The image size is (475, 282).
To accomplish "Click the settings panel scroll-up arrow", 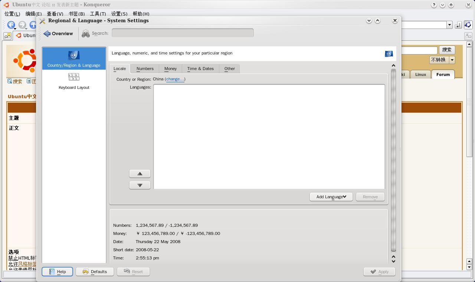I will (x=393, y=66).
